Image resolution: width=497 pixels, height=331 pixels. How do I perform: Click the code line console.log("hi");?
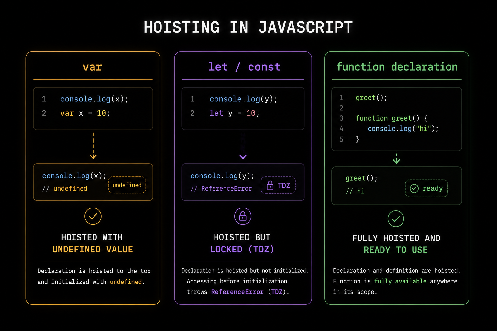403,129
